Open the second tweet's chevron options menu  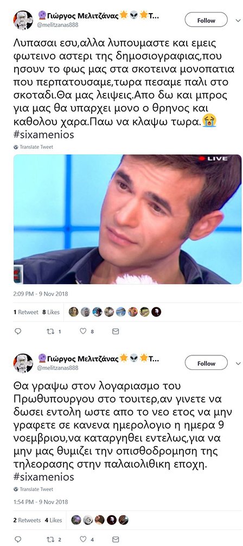[238, 363]
